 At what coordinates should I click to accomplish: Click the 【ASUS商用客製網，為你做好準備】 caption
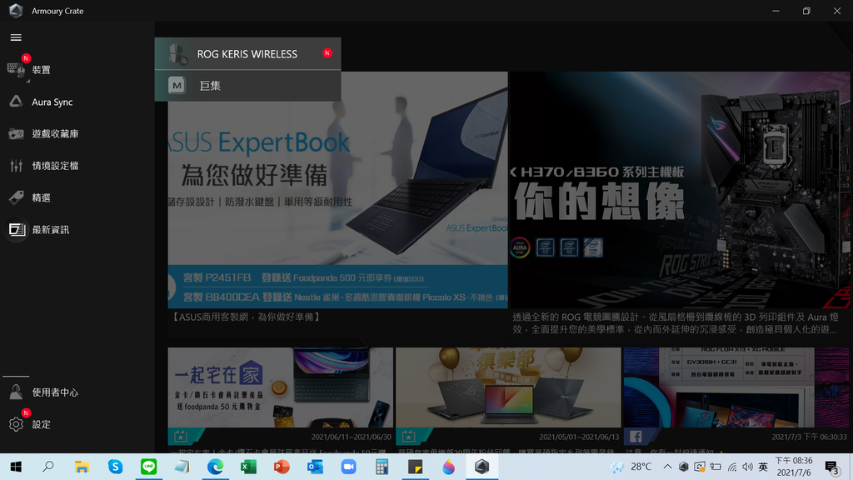click(x=247, y=317)
